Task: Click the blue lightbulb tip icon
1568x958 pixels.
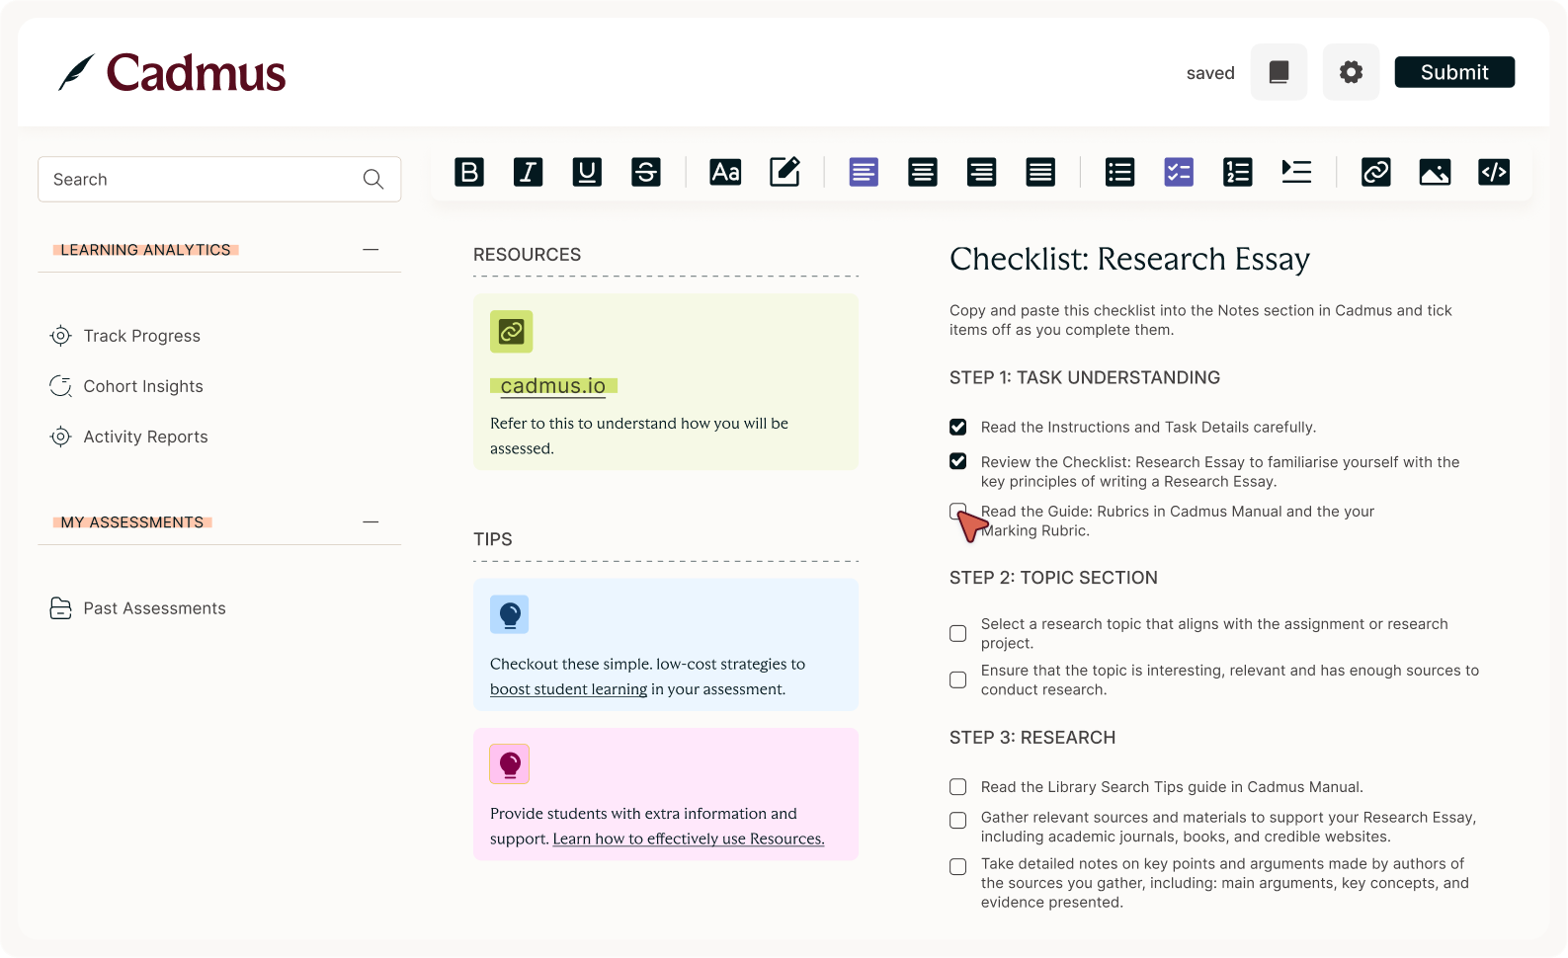Action: click(510, 614)
